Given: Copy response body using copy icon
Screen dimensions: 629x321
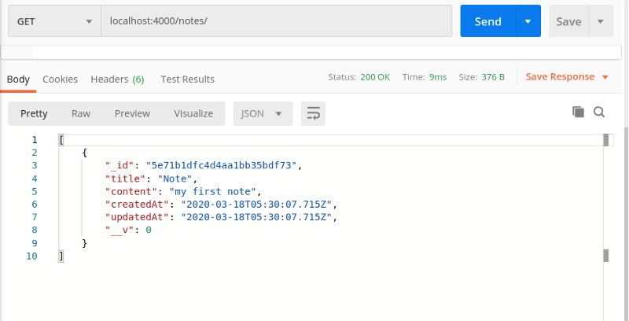Looking at the screenshot, I should [x=578, y=113].
